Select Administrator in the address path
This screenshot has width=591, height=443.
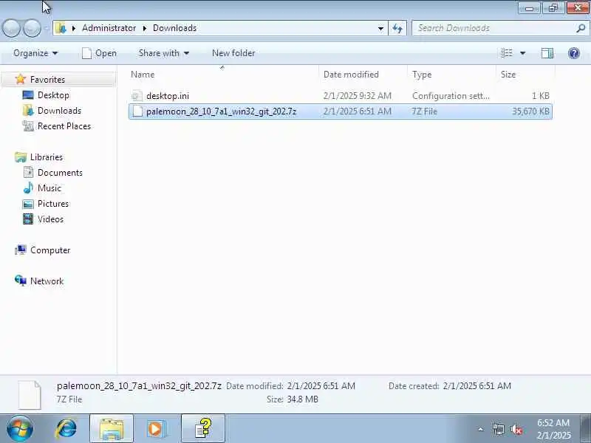point(109,28)
